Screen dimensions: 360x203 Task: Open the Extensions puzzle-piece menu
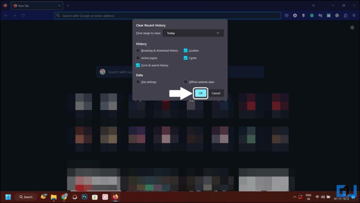[346, 15]
